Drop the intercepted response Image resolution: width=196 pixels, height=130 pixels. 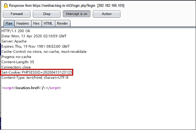point(47,14)
